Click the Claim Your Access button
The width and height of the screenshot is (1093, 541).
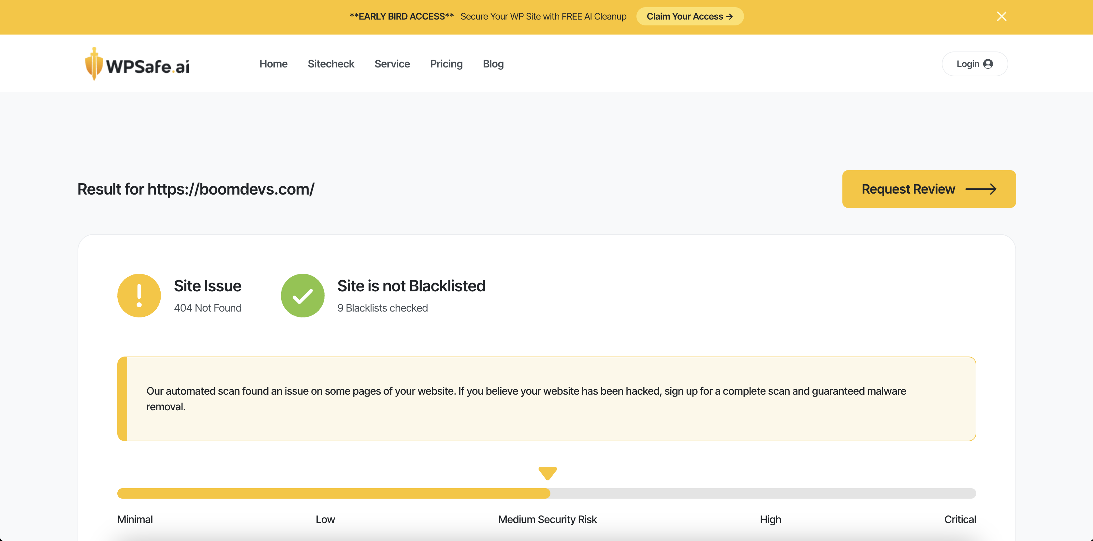tap(690, 17)
